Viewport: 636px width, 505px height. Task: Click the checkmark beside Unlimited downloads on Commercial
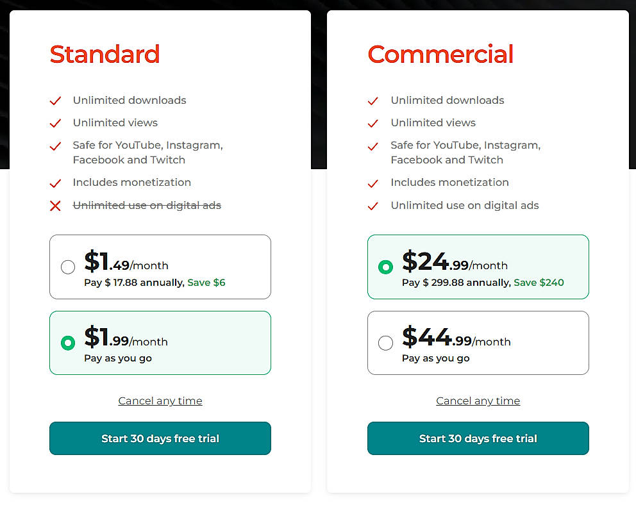click(373, 101)
